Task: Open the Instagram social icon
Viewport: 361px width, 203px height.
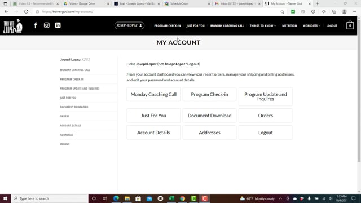Action: point(46,25)
